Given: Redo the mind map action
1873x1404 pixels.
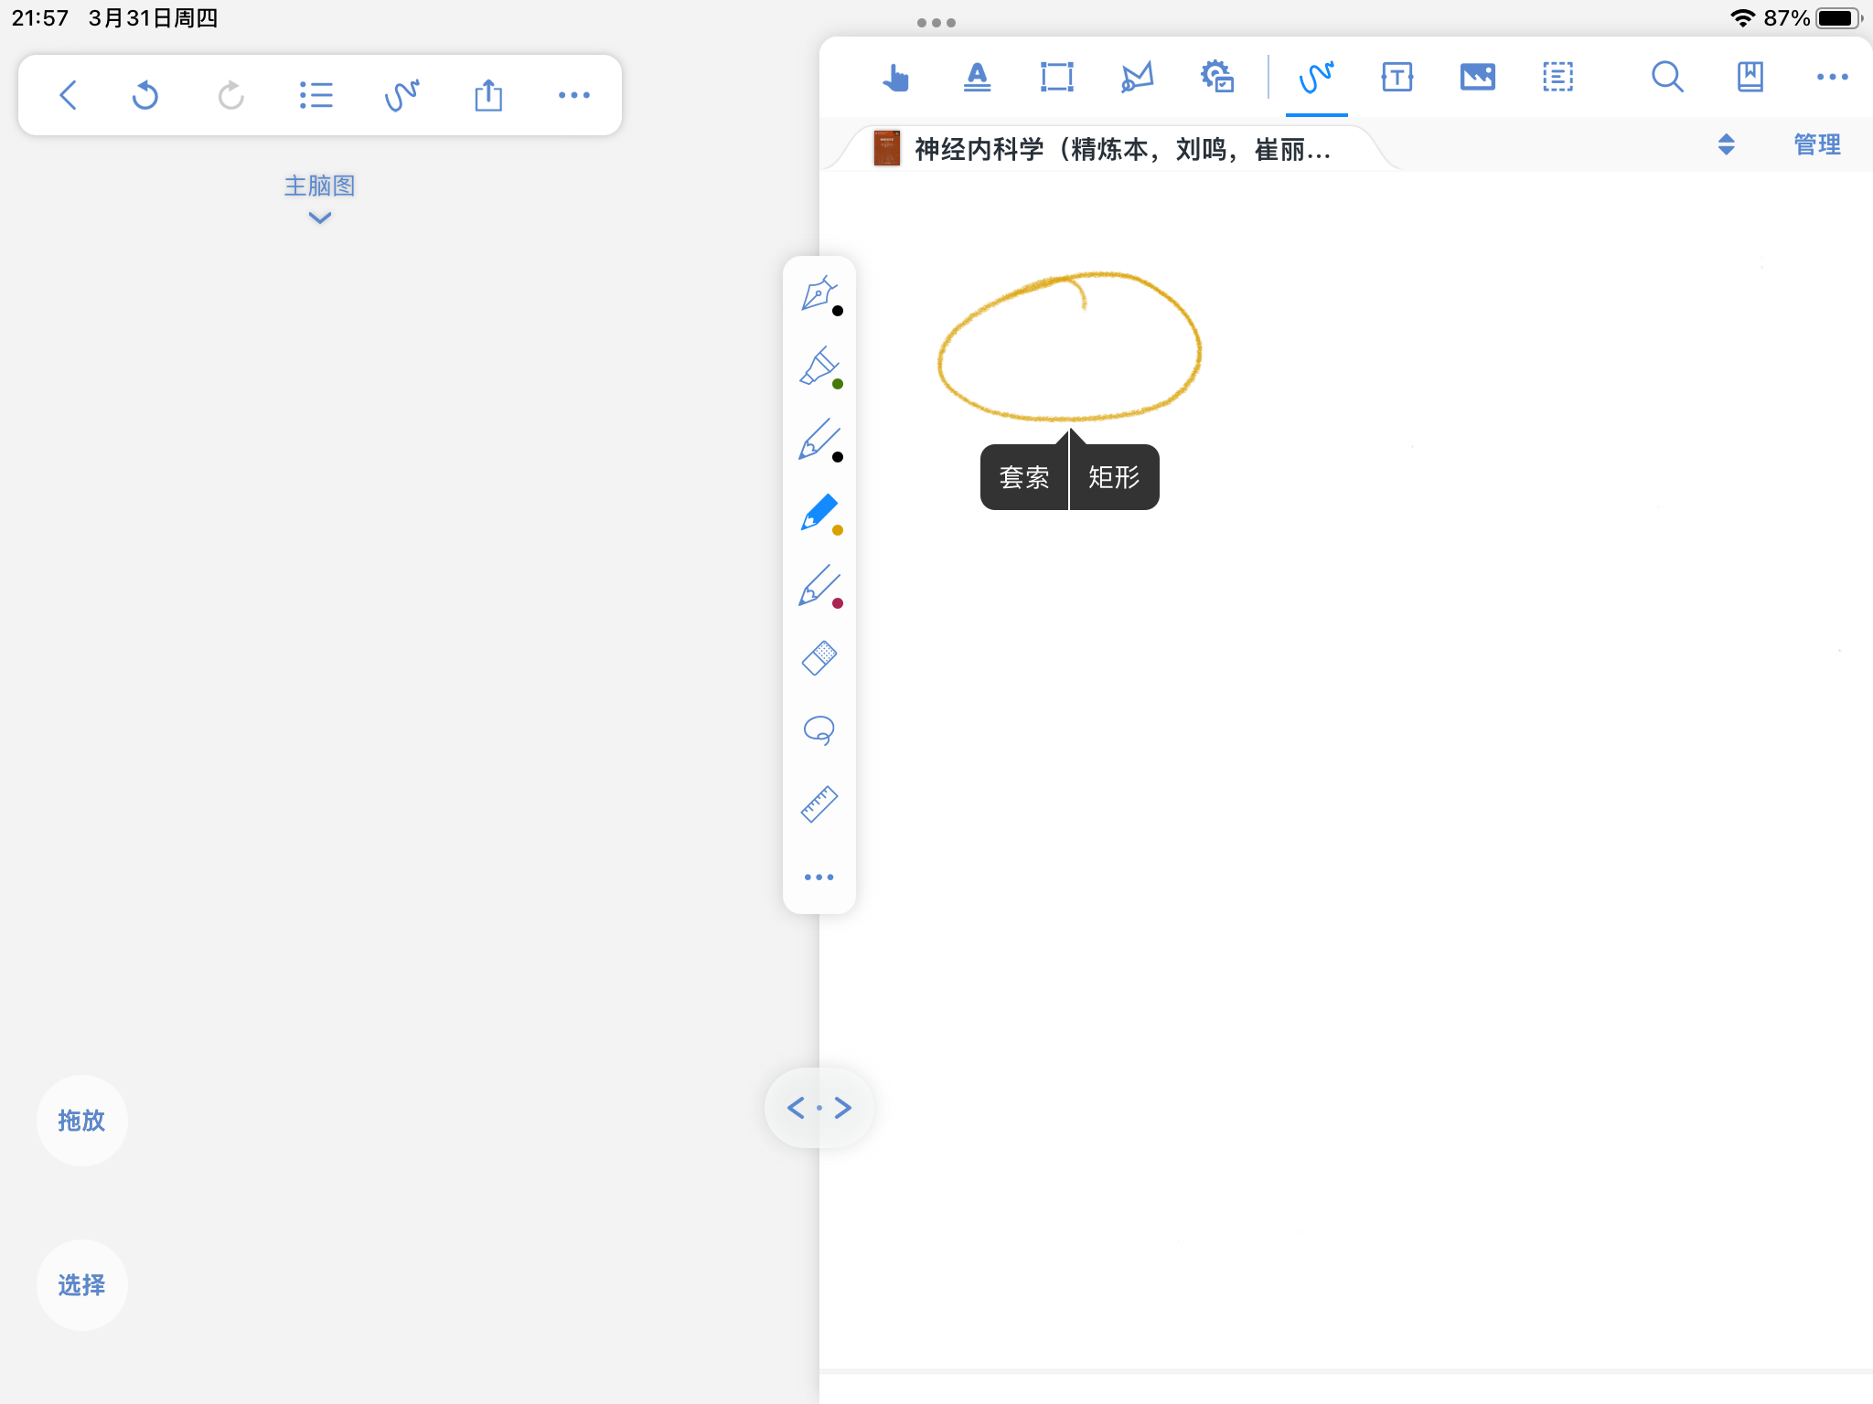Looking at the screenshot, I should (x=230, y=95).
